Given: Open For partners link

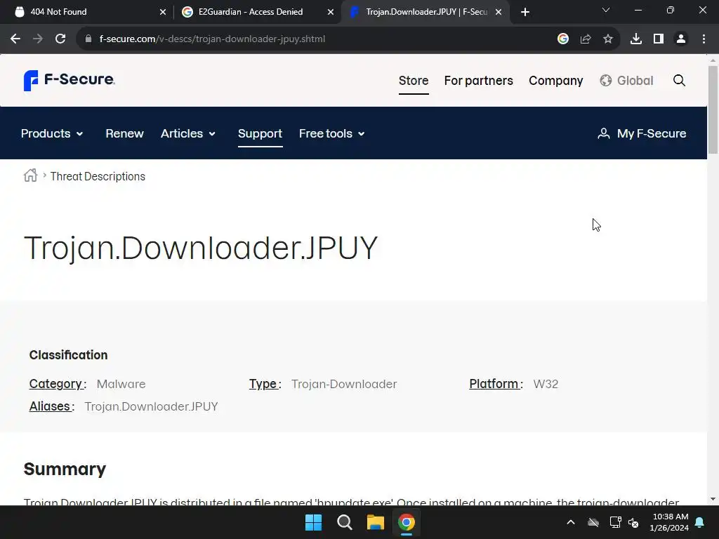Looking at the screenshot, I should (478, 81).
